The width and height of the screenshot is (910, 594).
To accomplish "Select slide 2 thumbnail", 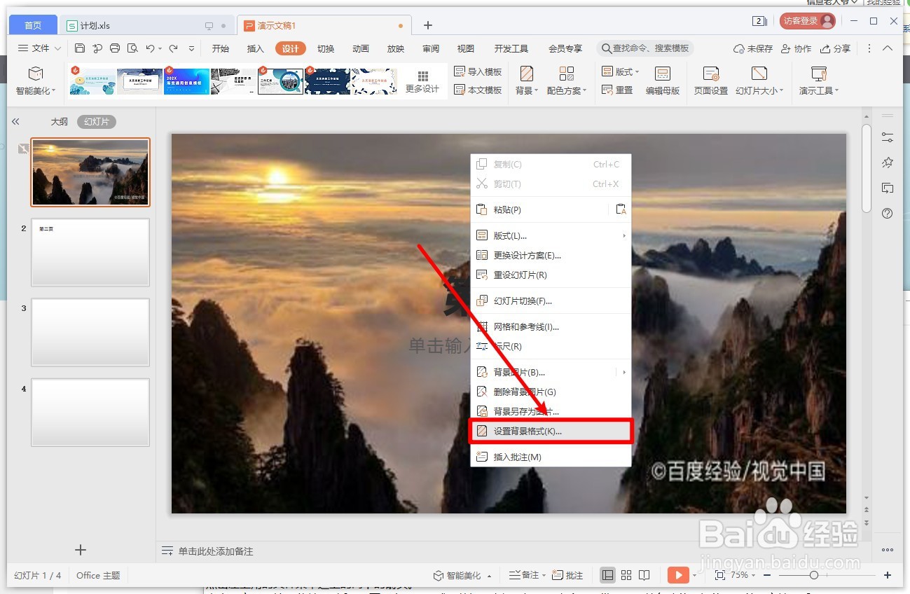I will pyautogui.click(x=90, y=252).
